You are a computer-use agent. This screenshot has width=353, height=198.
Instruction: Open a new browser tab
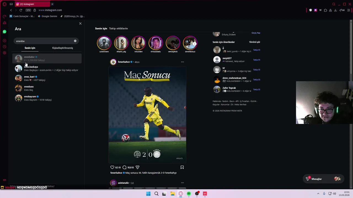pyautogui.click(x=52, y=4)
